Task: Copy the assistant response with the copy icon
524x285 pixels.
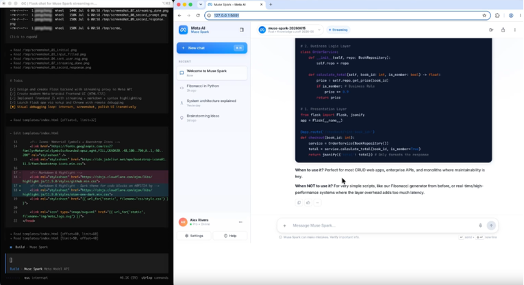Action: tap(299, 203)
